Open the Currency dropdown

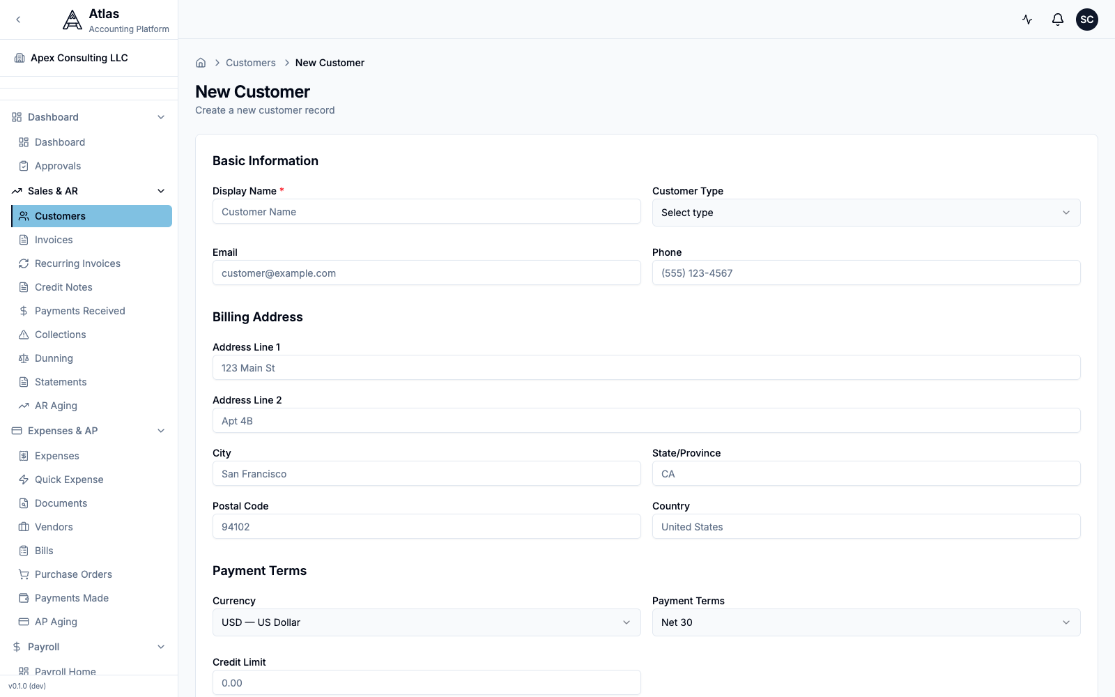[x=426, y=622]
